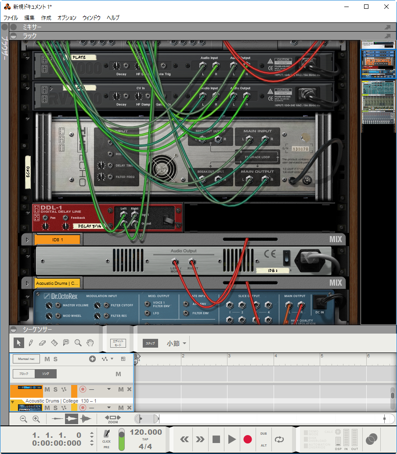
Task: Zoom out sequencer with minus magnifier
Action: [x=23, y=419]
